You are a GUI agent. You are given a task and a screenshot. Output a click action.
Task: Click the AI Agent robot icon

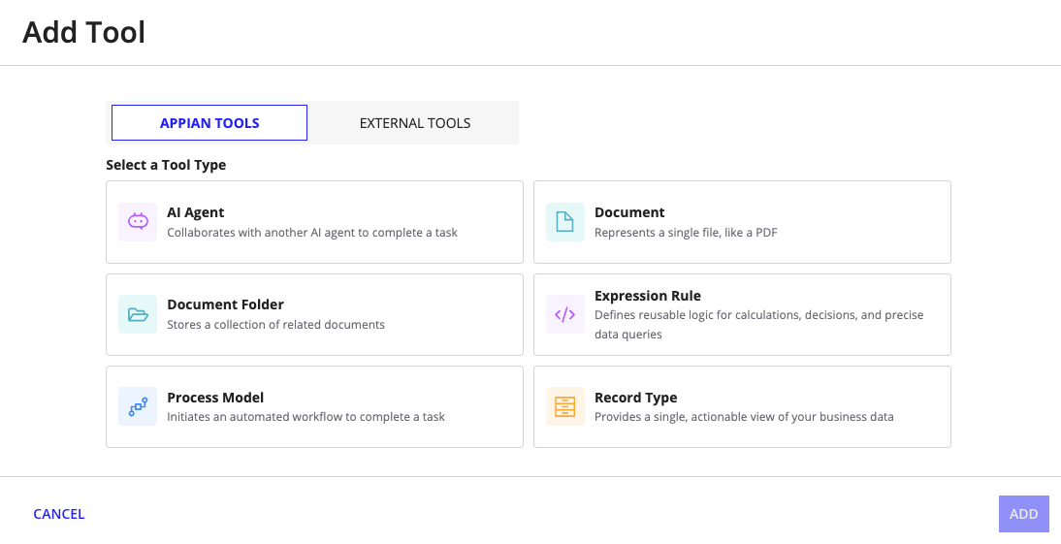(138, 222)
